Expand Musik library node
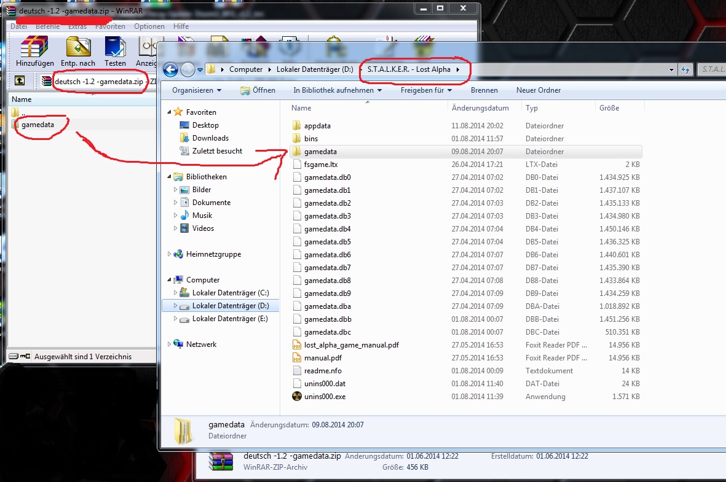The height and width of the screenshot is (482, 726). point(175,216)
